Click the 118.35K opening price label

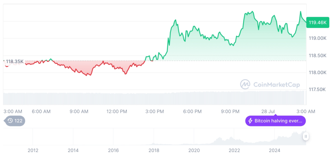point(14,61)
